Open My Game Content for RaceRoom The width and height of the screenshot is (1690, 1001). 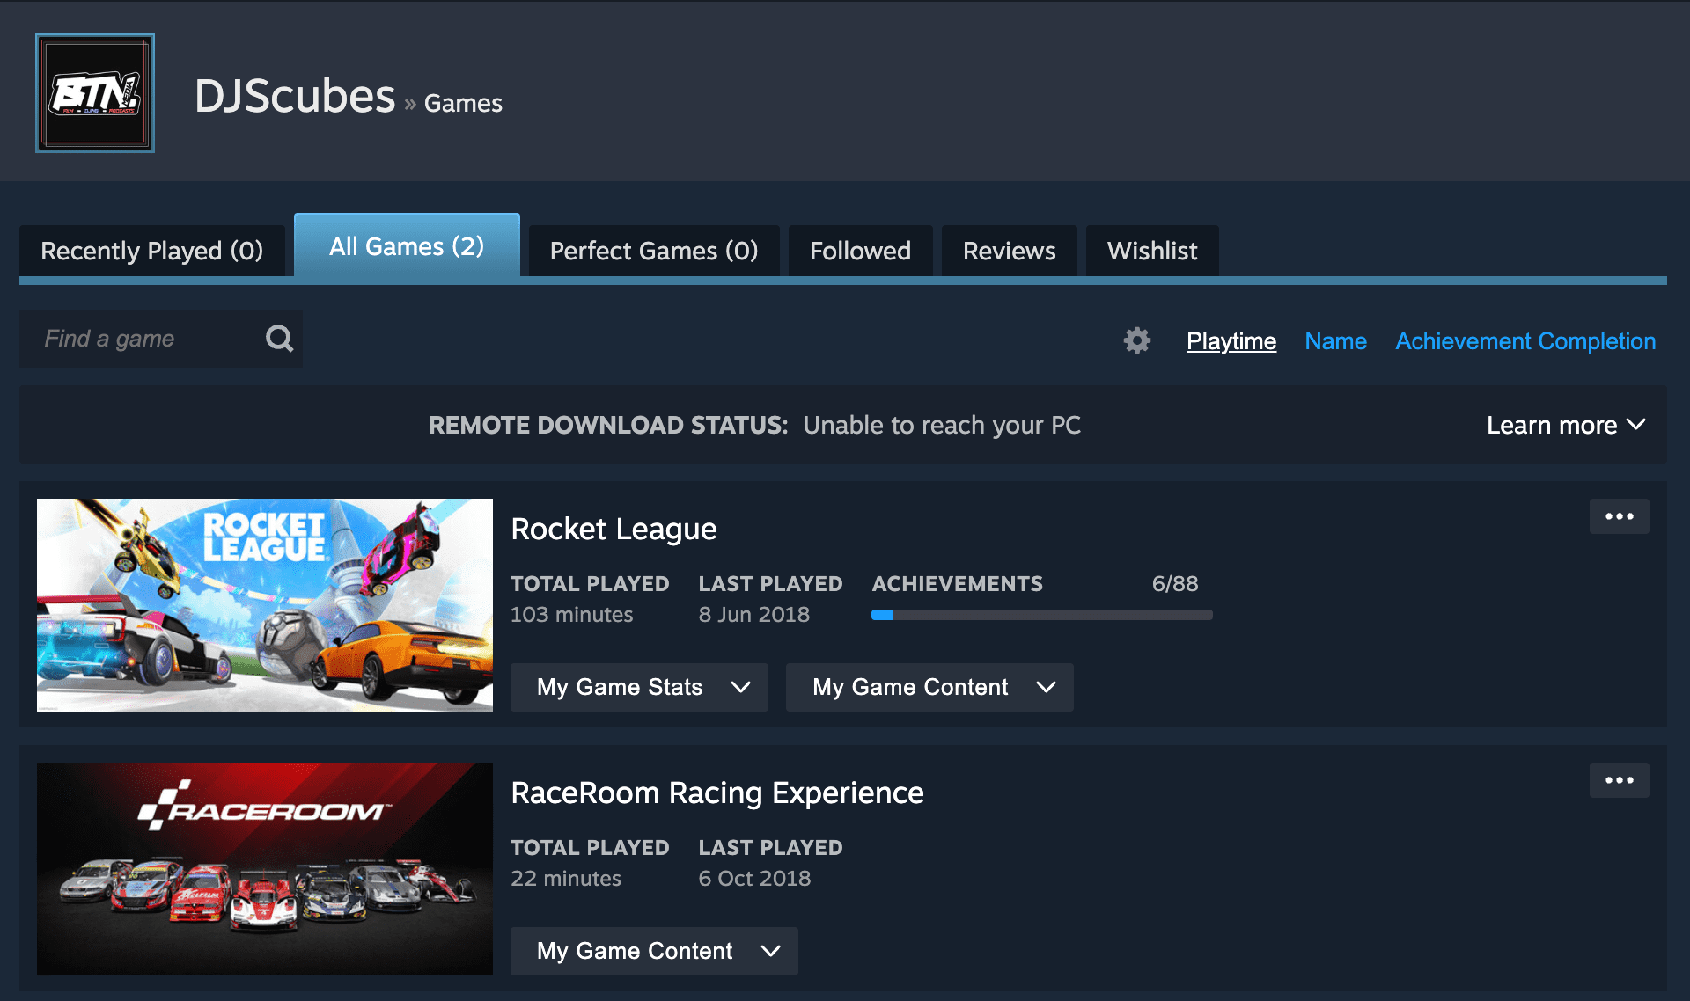click(653, 951)
